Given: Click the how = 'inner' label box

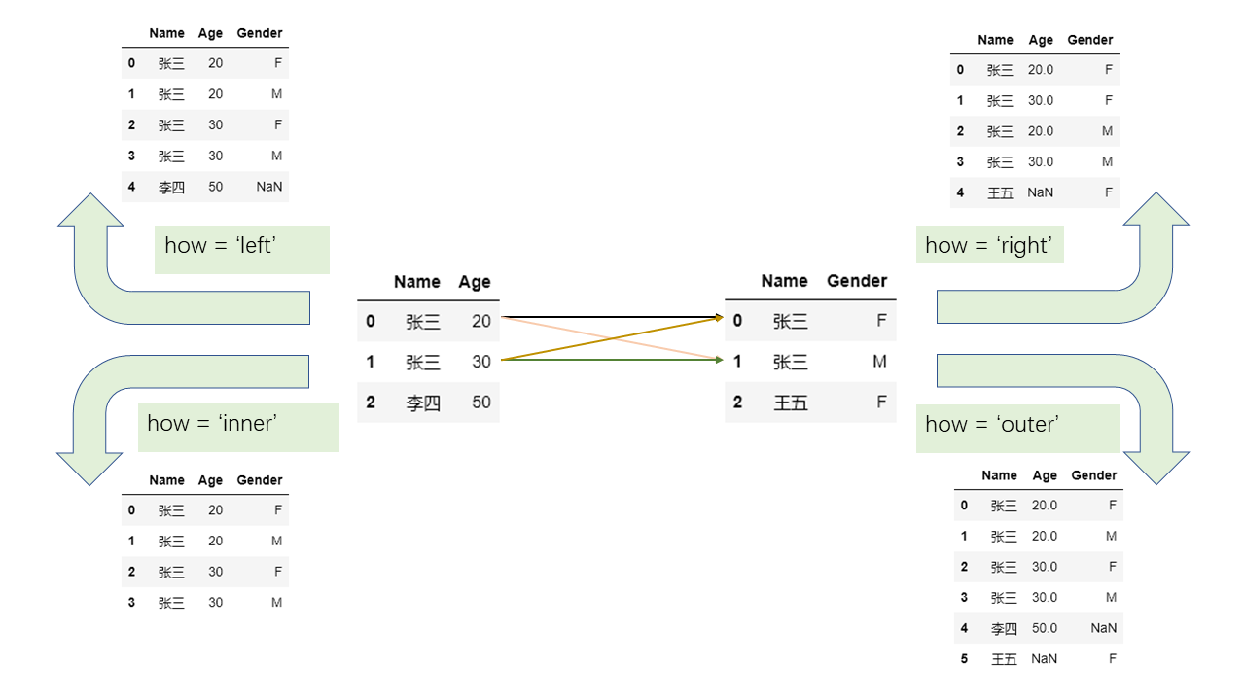Looking at the screenshot, I should 238,428.
